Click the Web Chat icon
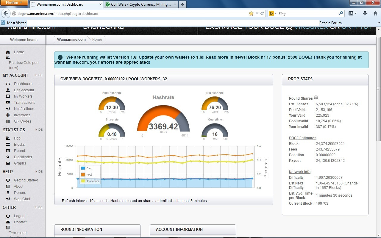 pos(8,199)
